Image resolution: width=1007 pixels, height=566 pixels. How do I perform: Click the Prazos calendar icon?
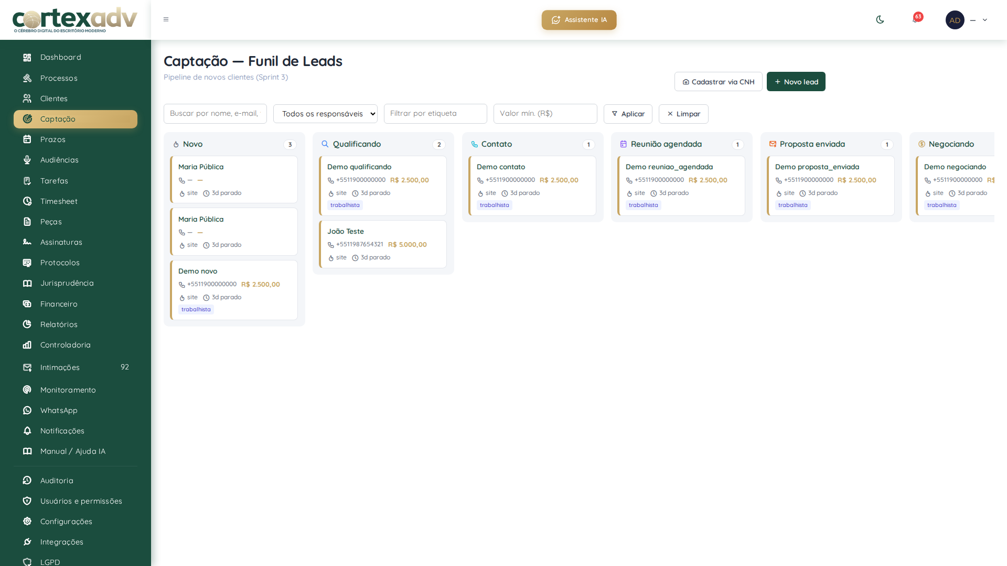coord(27,139)
